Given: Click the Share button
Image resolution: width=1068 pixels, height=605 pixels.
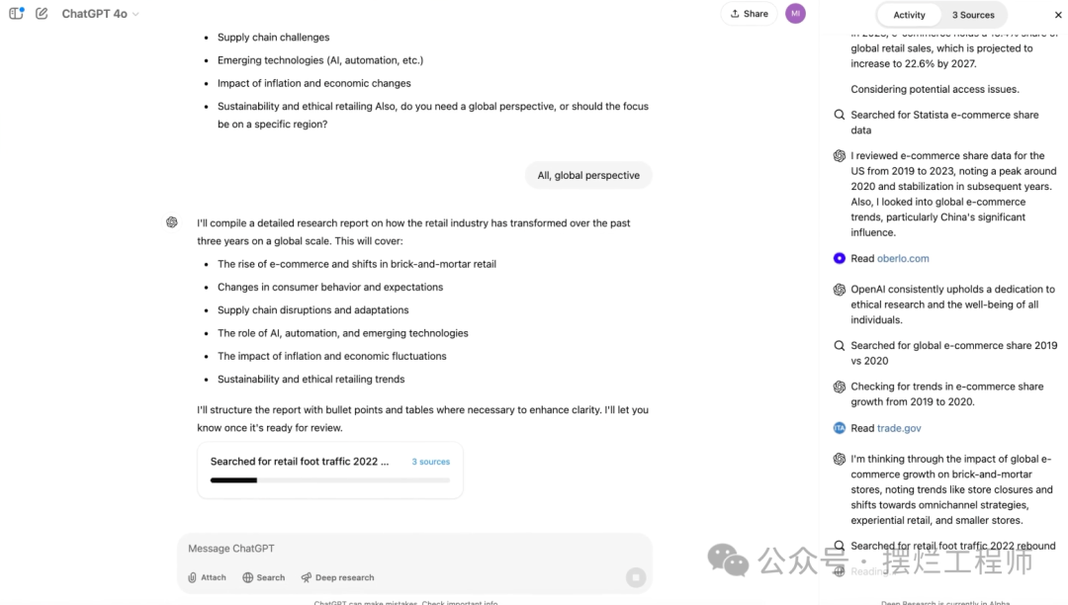Looking at the screenshot, I should coord(749,14).
